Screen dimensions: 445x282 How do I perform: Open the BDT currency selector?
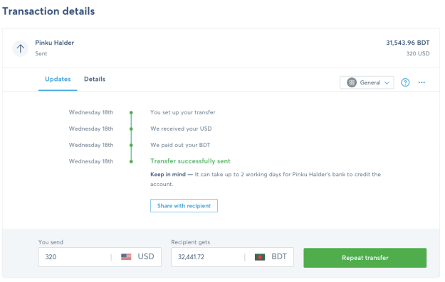(x=271, y=257)
